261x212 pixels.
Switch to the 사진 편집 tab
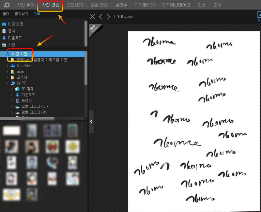[x=51, y=5]
